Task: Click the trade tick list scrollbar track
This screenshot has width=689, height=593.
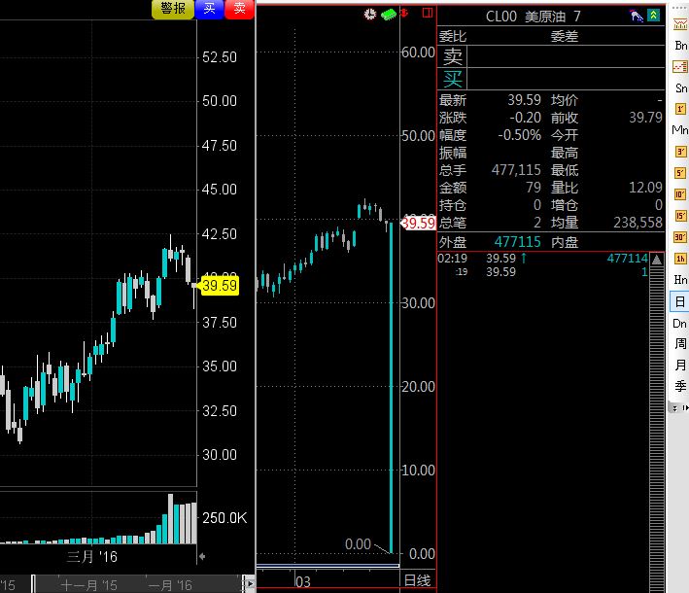Action: pyautogui.click(x=657, y=429)
